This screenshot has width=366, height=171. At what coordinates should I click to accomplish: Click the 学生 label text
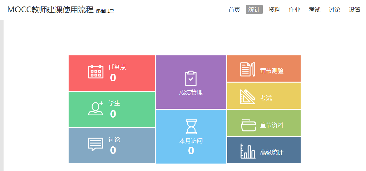(114, 103)
